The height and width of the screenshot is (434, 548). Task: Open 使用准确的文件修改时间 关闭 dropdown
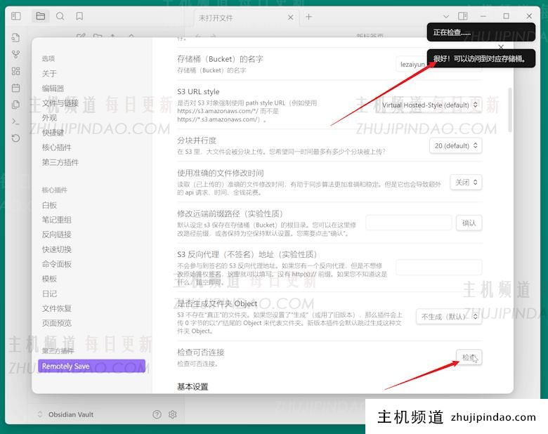click(466, 182)
